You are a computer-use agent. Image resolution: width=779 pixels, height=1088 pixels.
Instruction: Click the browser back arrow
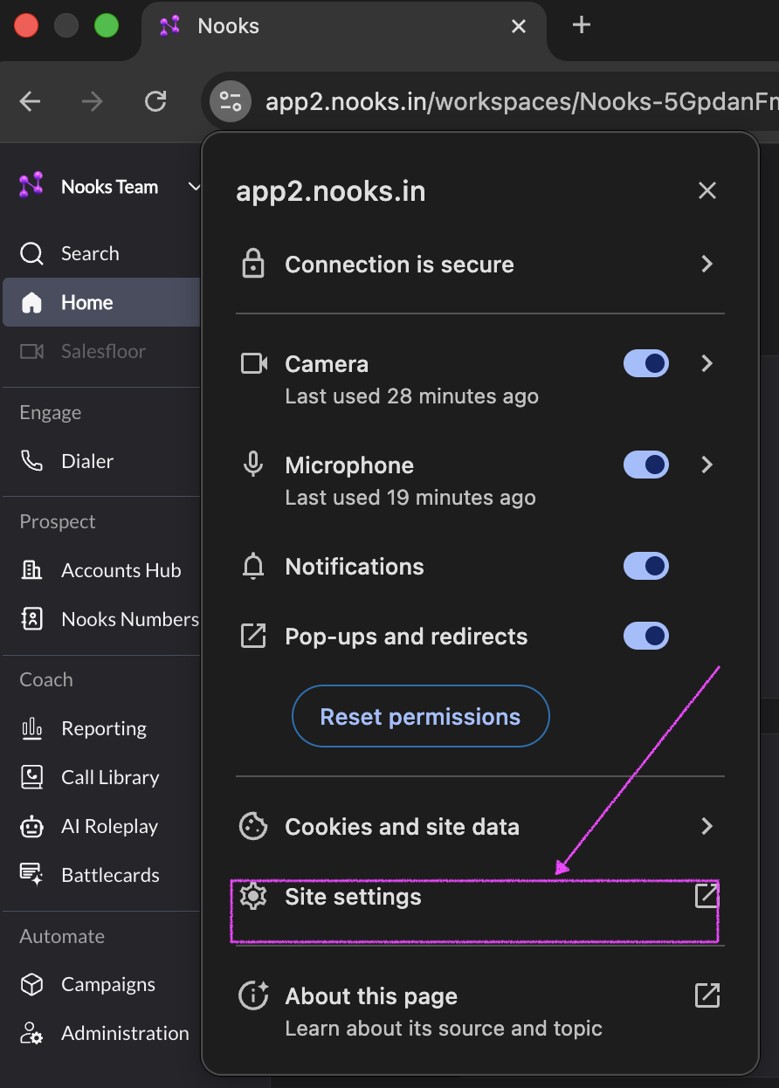tap(31, 102)
